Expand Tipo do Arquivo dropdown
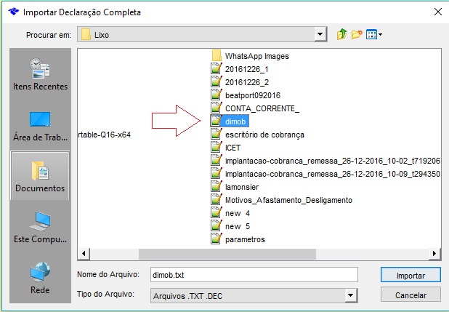Viewport: 449px width, 312px height. [352, 295]
